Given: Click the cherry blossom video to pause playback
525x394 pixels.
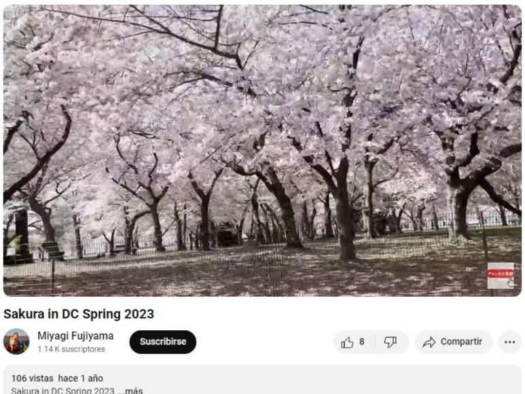Looking at the screenshot, I should (262, 151).
